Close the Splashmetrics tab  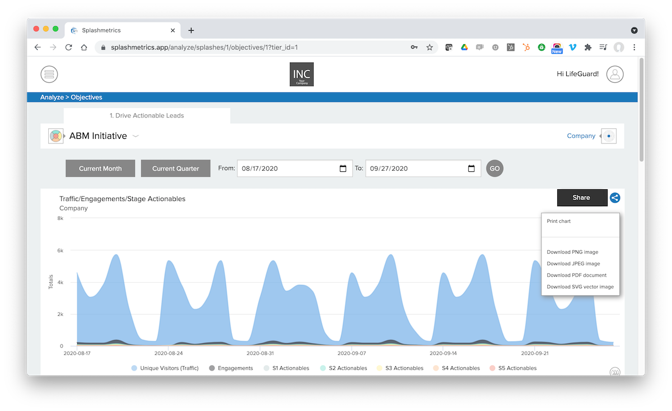(173, 30)
